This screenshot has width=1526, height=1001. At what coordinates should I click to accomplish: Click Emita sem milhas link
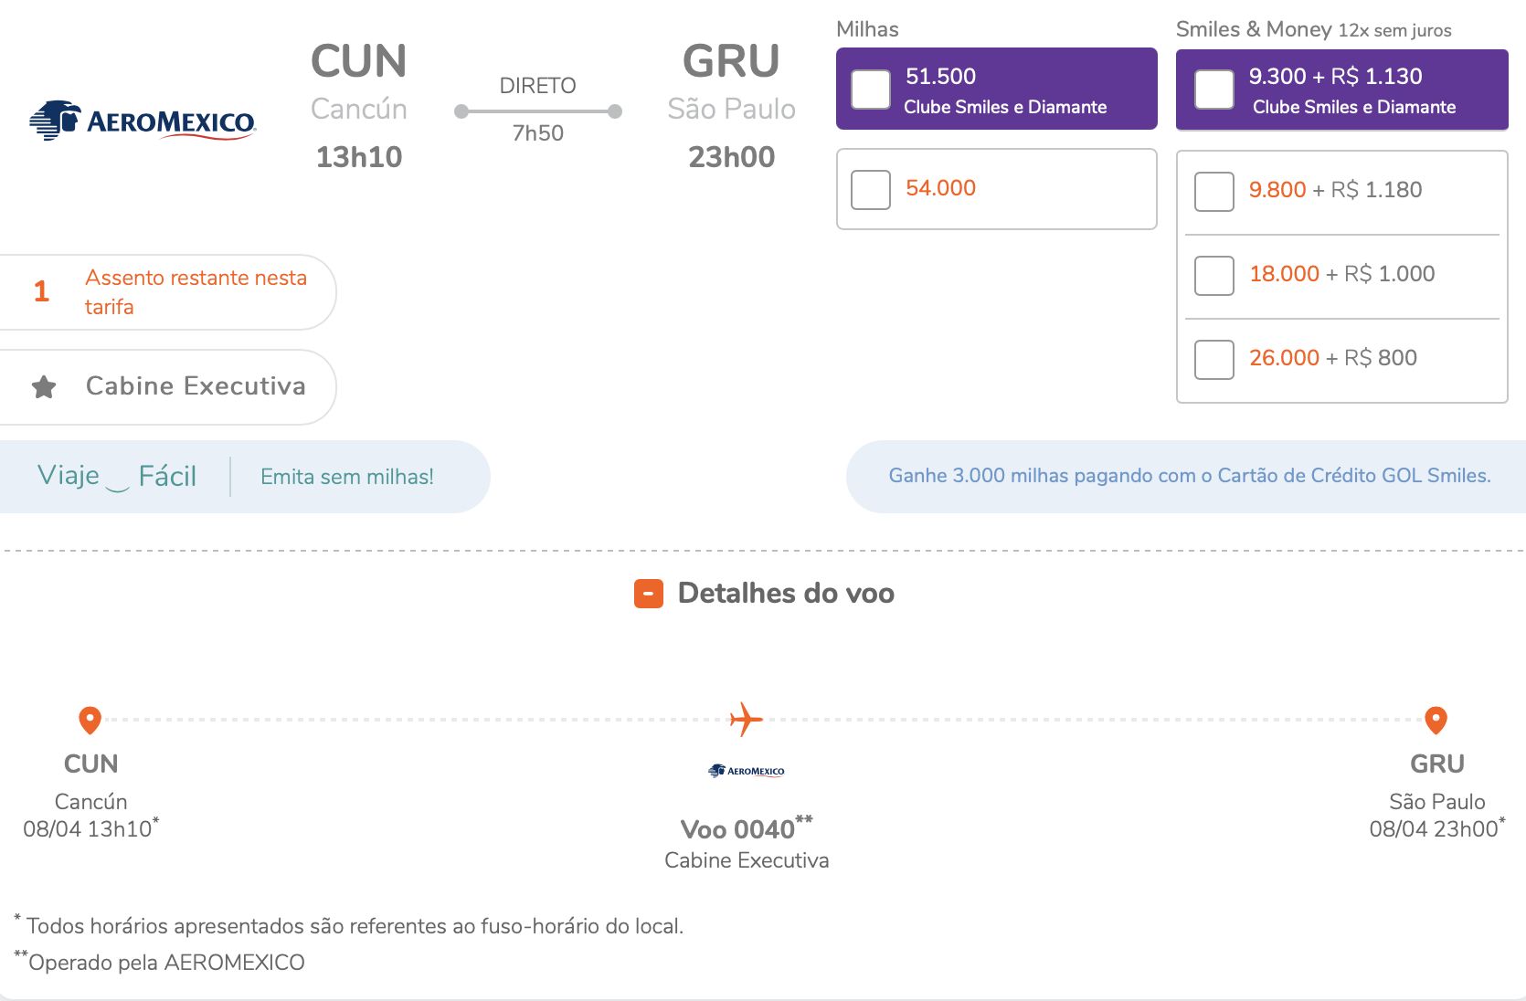pyautogui.click(x=347, y=477)
